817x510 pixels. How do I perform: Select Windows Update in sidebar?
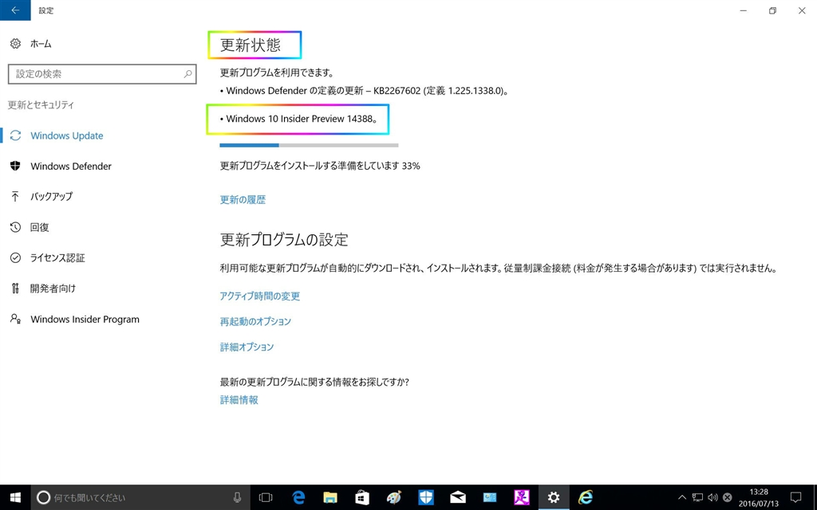tap(67, 135)
